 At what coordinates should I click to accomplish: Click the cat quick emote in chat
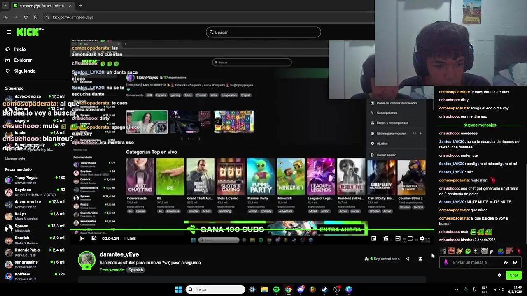pyautogui.click(x=484, y=251)
